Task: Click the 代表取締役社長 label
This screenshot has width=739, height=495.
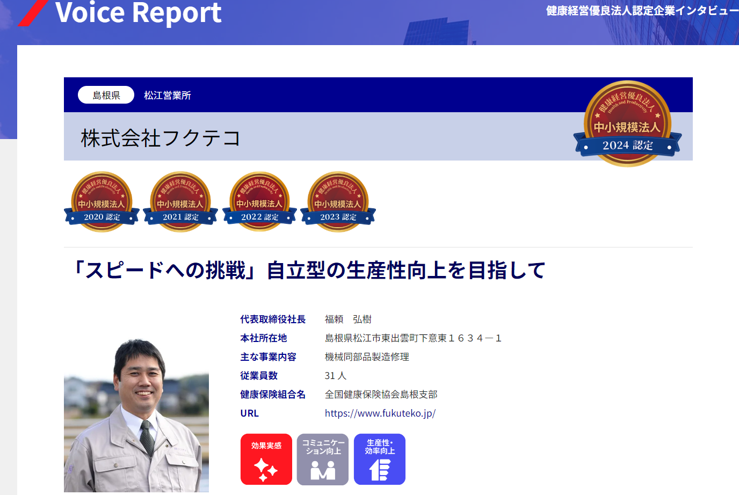Action: coord(273,319)
